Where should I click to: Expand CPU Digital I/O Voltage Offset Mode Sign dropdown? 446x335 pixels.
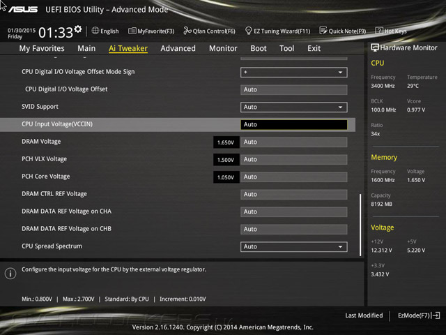(x=294, y=73)
